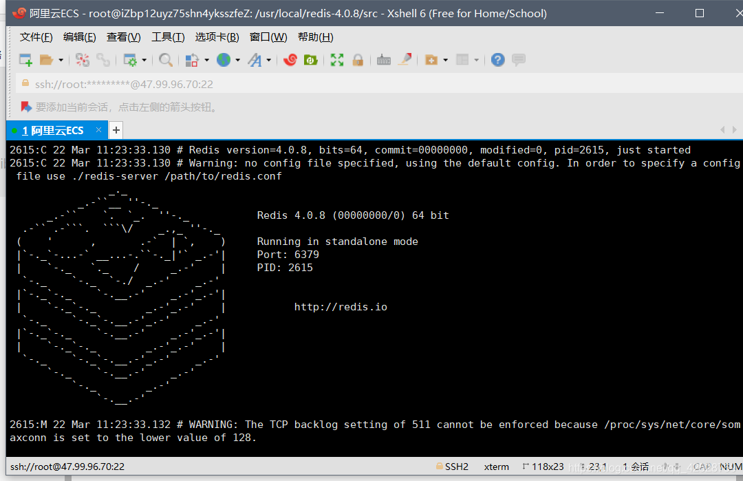Viewport: 743px width, 481px height.
Task: Launch Xmanager via red swirl icon
Action: pos(290,60)
